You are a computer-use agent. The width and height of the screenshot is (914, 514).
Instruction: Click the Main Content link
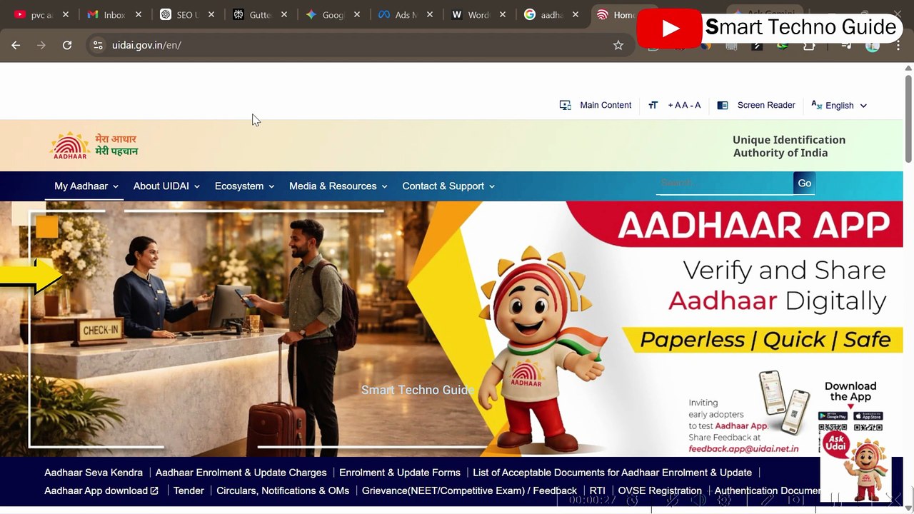coord(606,105)
